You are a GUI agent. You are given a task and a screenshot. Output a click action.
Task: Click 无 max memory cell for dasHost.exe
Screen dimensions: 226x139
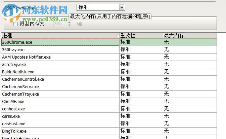coord(190,124)
